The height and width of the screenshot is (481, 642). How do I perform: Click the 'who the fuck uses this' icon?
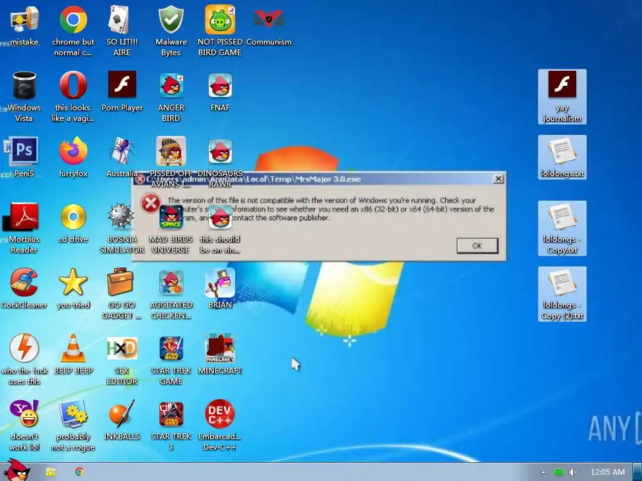click(x=24, y=360)
